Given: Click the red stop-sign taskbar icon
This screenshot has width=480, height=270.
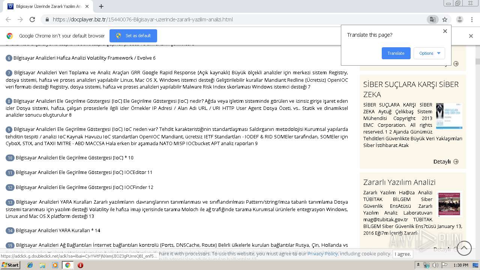Looking at the screenshot, I should point(80,265).
